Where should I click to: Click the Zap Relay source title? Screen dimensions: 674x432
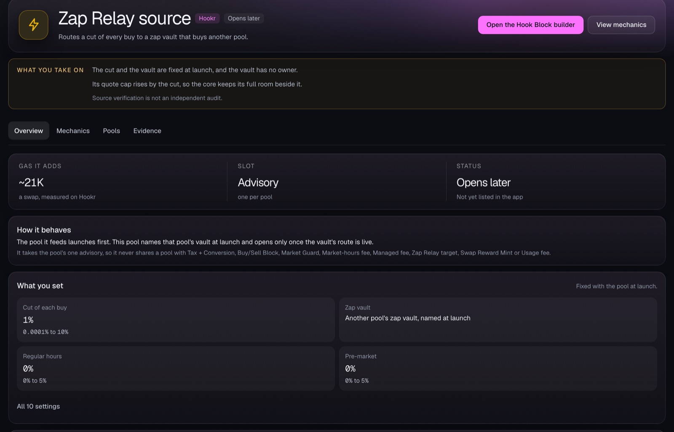pos(124,19)
